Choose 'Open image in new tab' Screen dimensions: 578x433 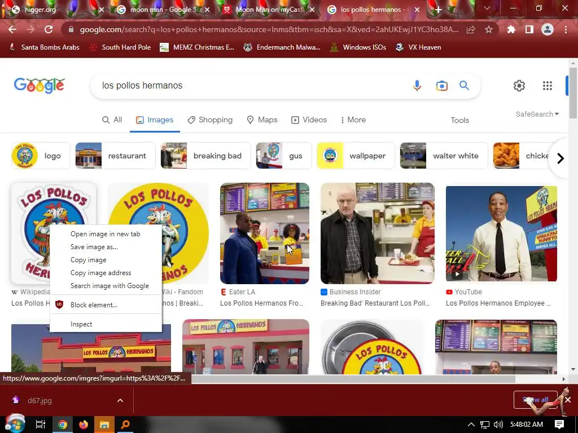[106, 234]
